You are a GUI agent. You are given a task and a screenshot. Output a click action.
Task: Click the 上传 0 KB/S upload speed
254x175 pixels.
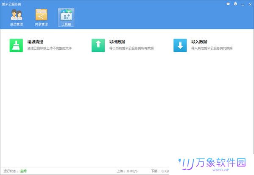pyautogui.click(x=127, y=171)
